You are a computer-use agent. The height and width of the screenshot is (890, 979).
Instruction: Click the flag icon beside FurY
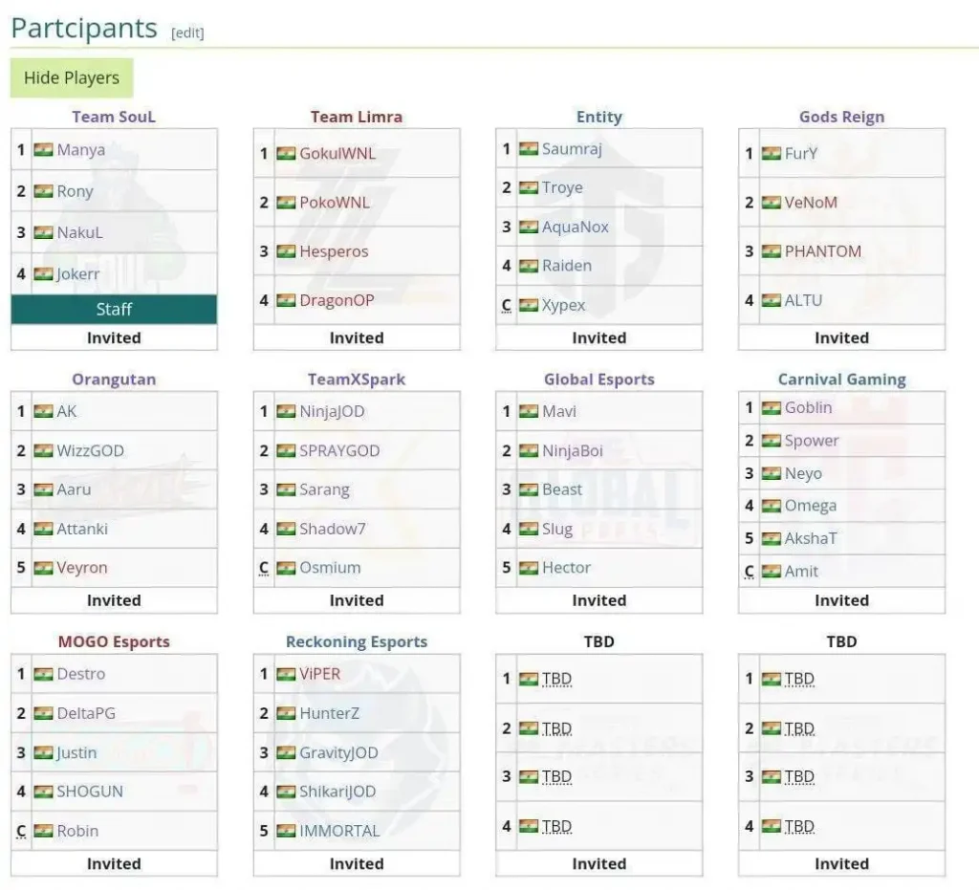[772, 154]
